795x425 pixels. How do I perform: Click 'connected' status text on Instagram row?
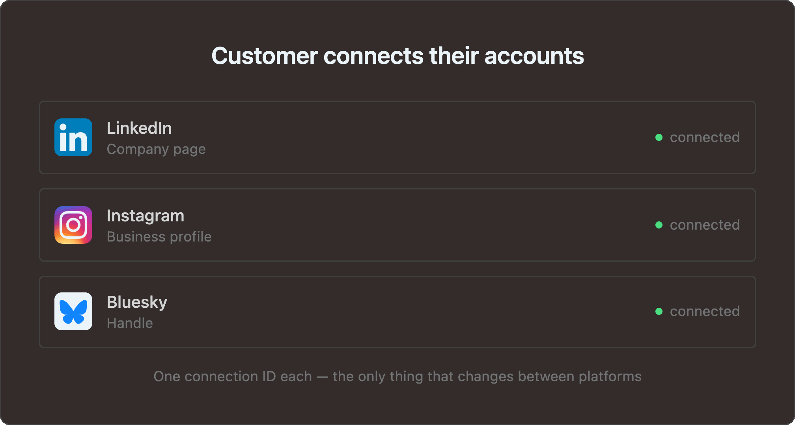coord(705,225)
